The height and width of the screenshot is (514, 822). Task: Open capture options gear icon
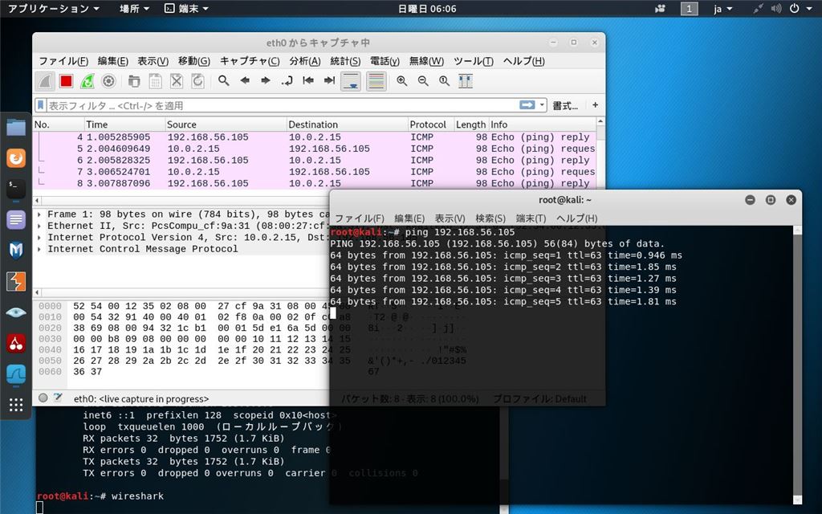tap(108, 81)
